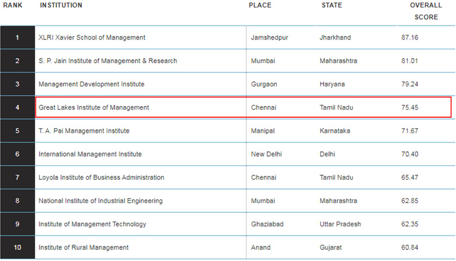The width and height of the screenshot is (456, 261).
Task: Click the 75.45 overall score
Action: coord(410,107)
